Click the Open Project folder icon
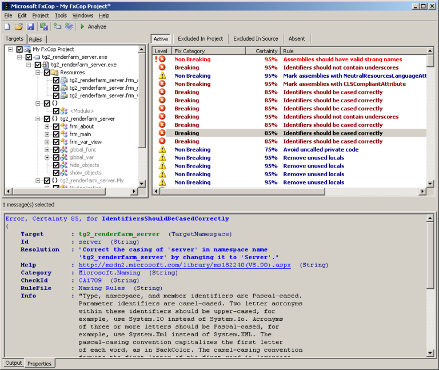The height and width of the screenshot is (370, 439). pyautogui.click(x=19, y=27)
